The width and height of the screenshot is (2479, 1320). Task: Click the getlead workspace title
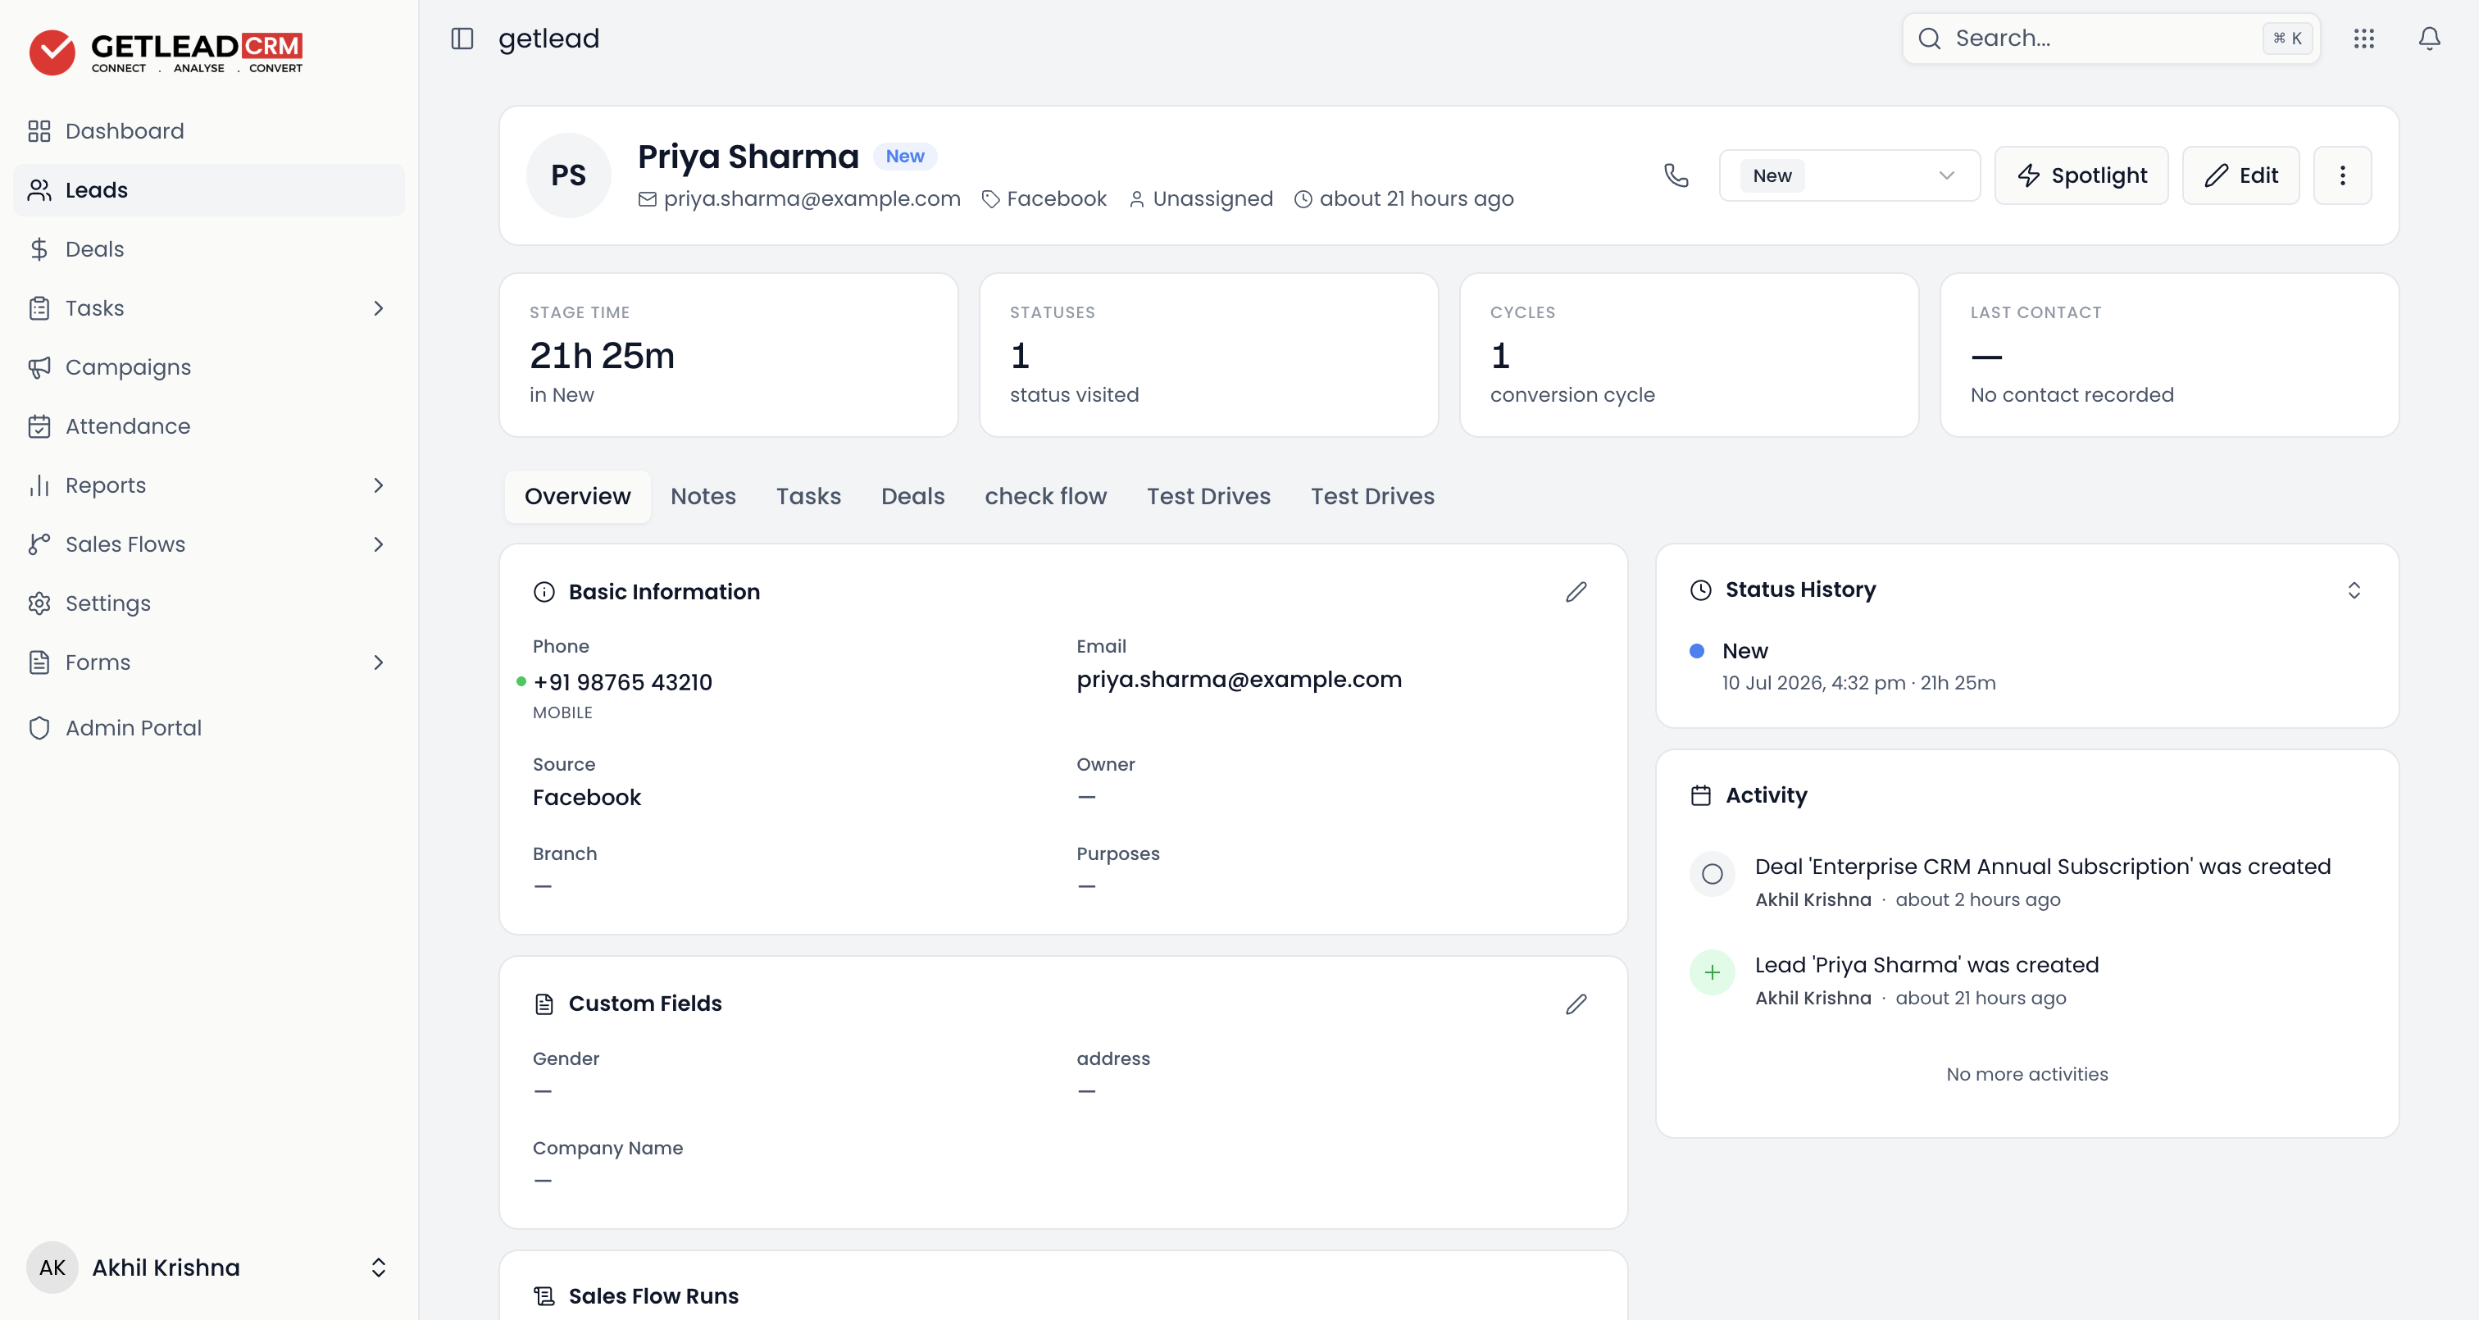pyautogui.click(x=548, y=39)
